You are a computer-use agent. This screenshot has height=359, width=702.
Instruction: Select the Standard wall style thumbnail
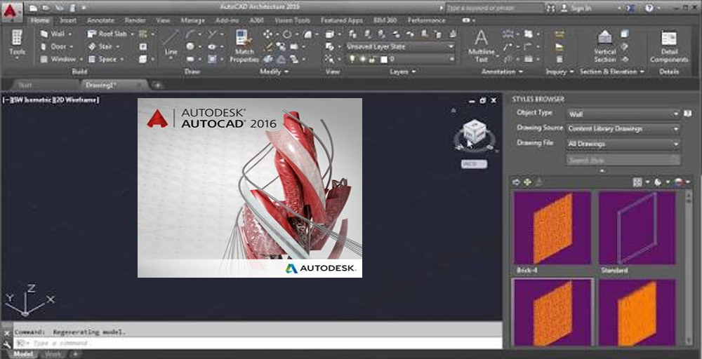pyautogui.click(x=637, y=228)
